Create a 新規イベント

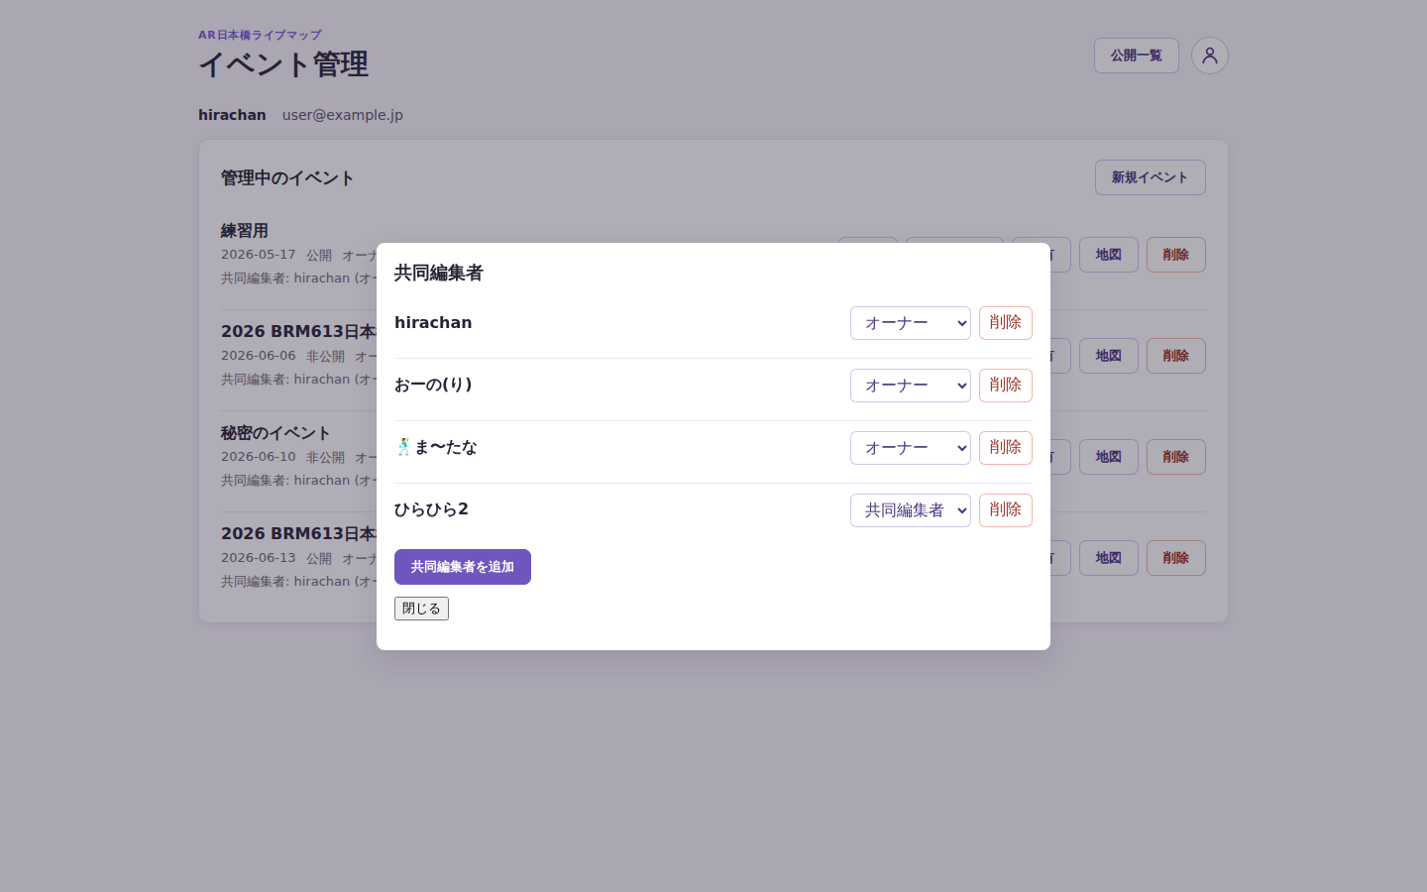coord(1150,177)
